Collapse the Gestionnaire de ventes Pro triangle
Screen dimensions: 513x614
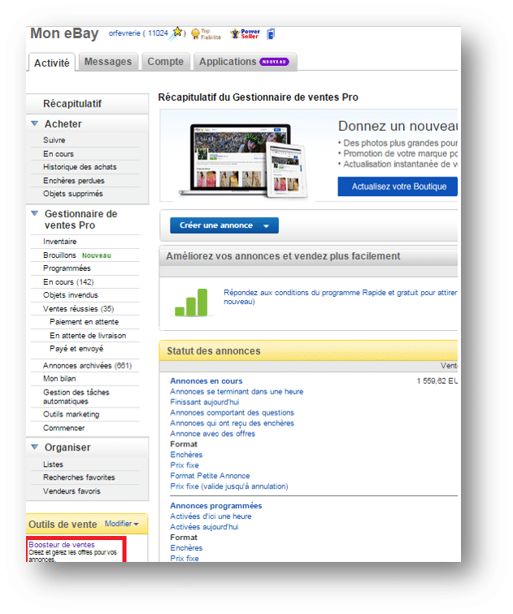pyautogui.click(x=34, y=213)
